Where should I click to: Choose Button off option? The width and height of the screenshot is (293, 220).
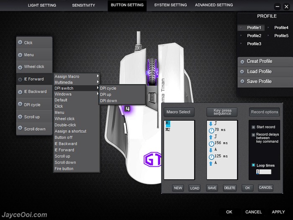click(x=77, y=137)
